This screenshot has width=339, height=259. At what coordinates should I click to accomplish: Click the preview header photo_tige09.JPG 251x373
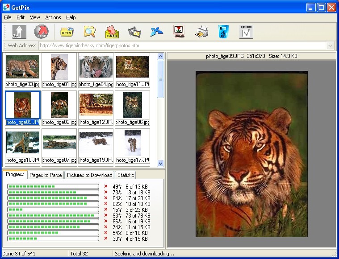point(251,56)
